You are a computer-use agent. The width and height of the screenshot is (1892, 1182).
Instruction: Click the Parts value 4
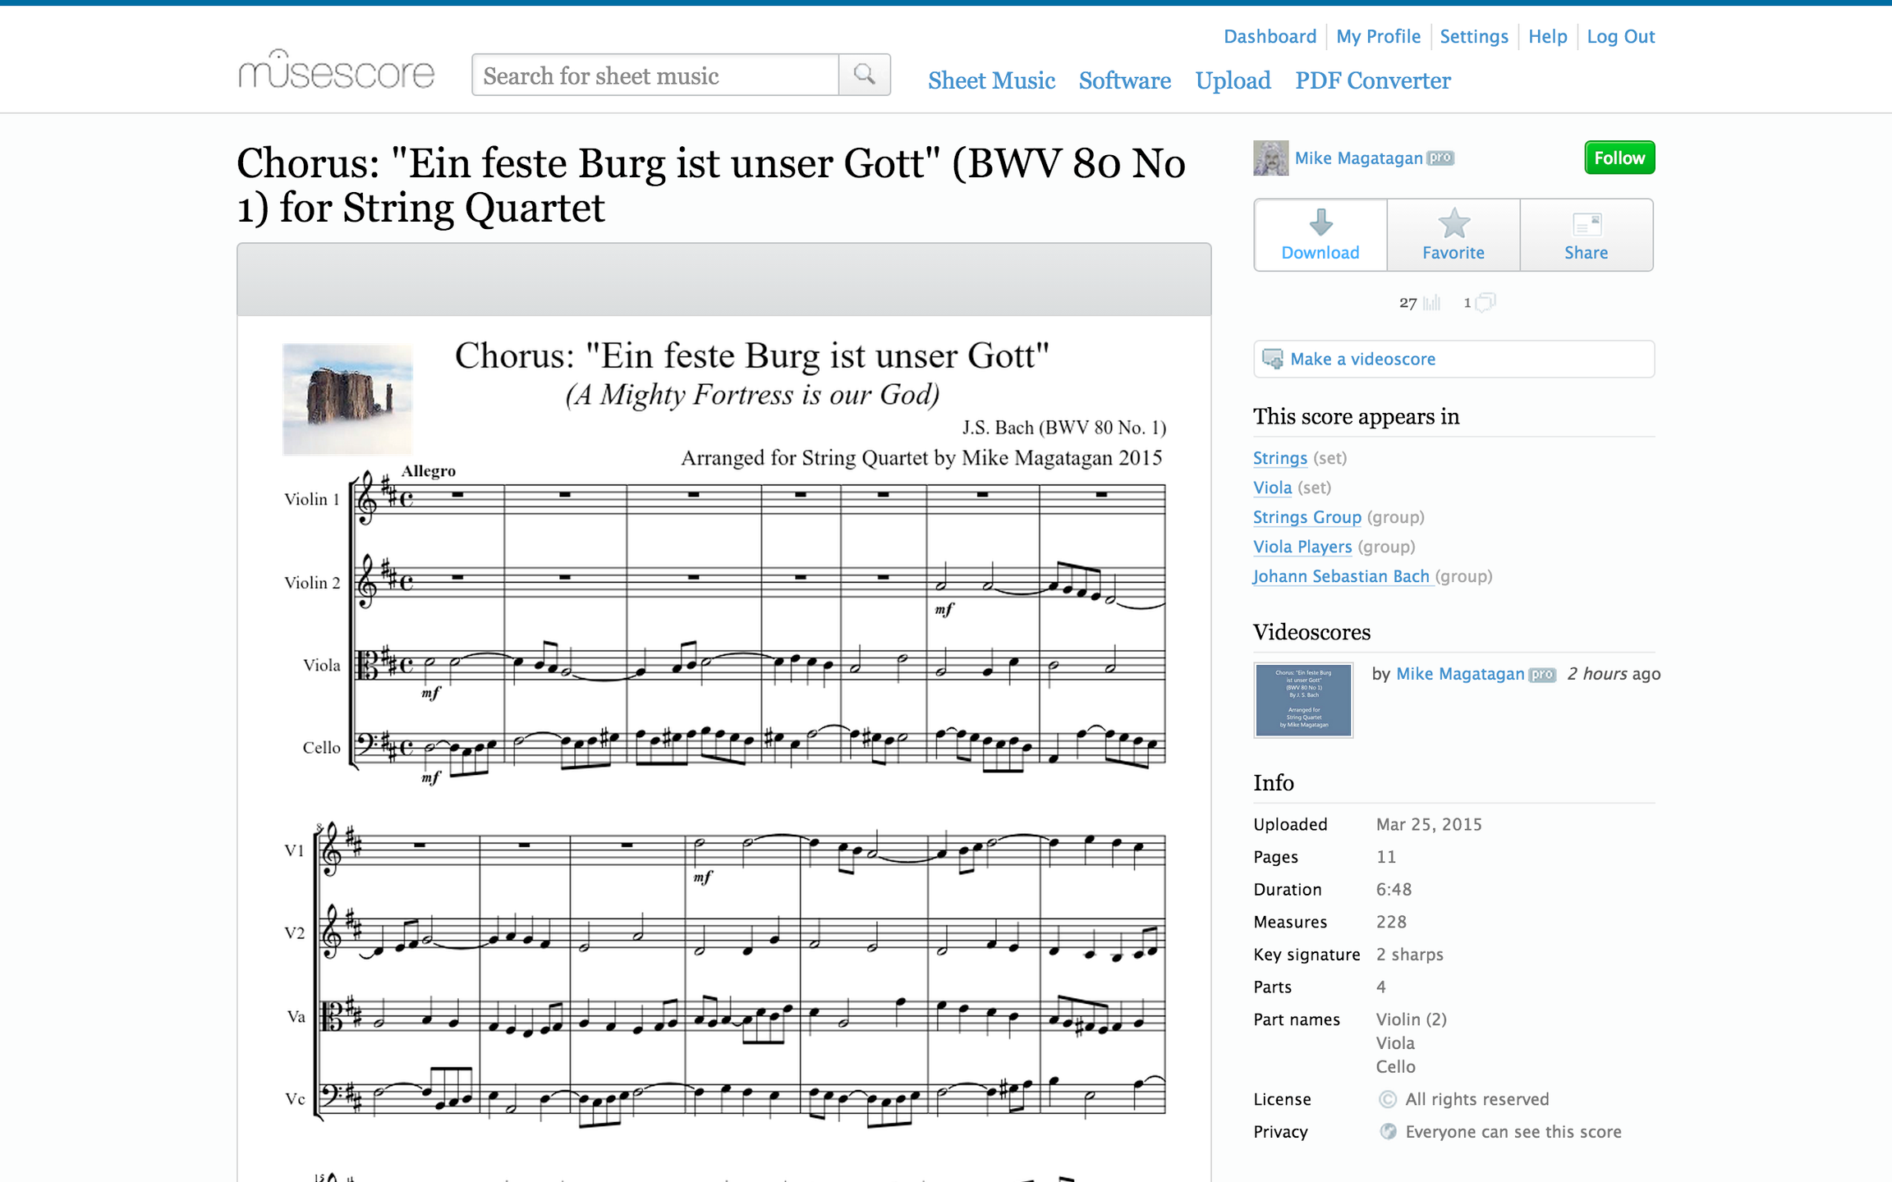(1381, 987)
